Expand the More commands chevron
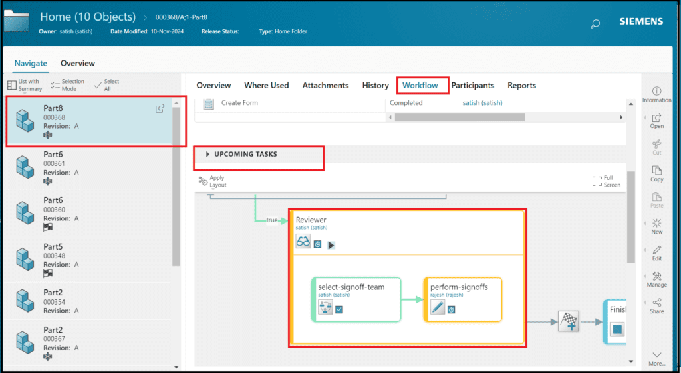The width and height of the screenshot is (681, 373). [656, 355]
